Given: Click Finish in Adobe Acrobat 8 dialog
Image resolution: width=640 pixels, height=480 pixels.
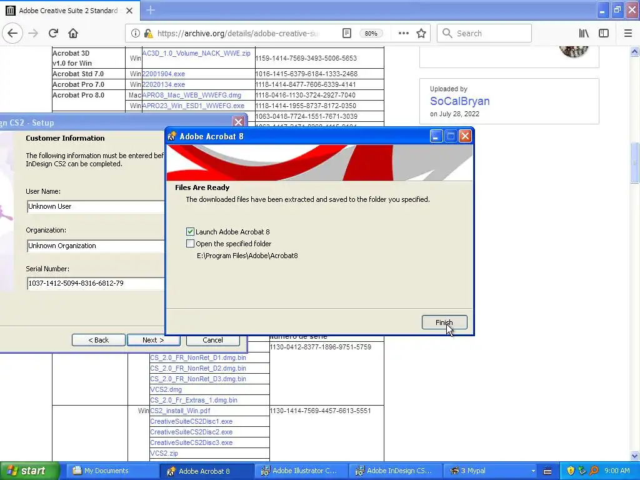Looking at the screenshot, I should [x=444, y=322].
